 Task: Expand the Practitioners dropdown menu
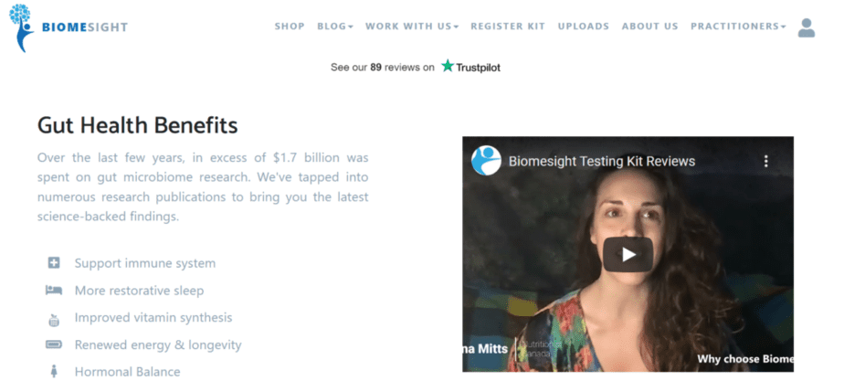tap(738, 26)
